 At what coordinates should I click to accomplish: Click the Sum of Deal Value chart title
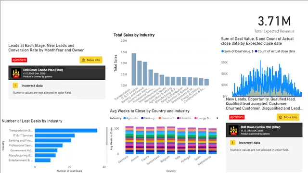(x=257, y=41)
